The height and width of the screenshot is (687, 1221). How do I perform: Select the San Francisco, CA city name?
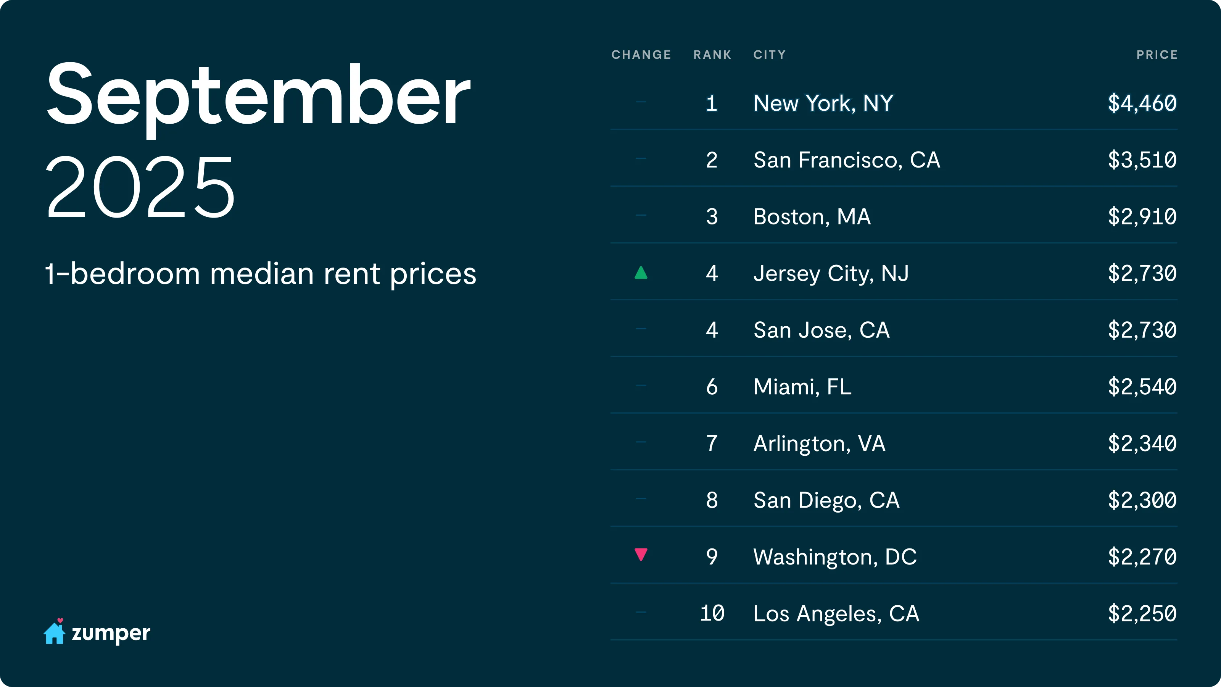click(x=847, y=160)
